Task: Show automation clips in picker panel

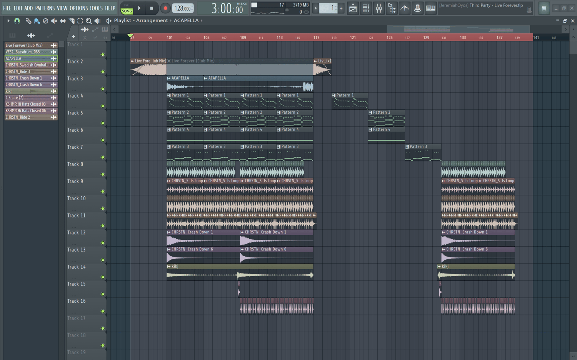Action: coord(50,35)
